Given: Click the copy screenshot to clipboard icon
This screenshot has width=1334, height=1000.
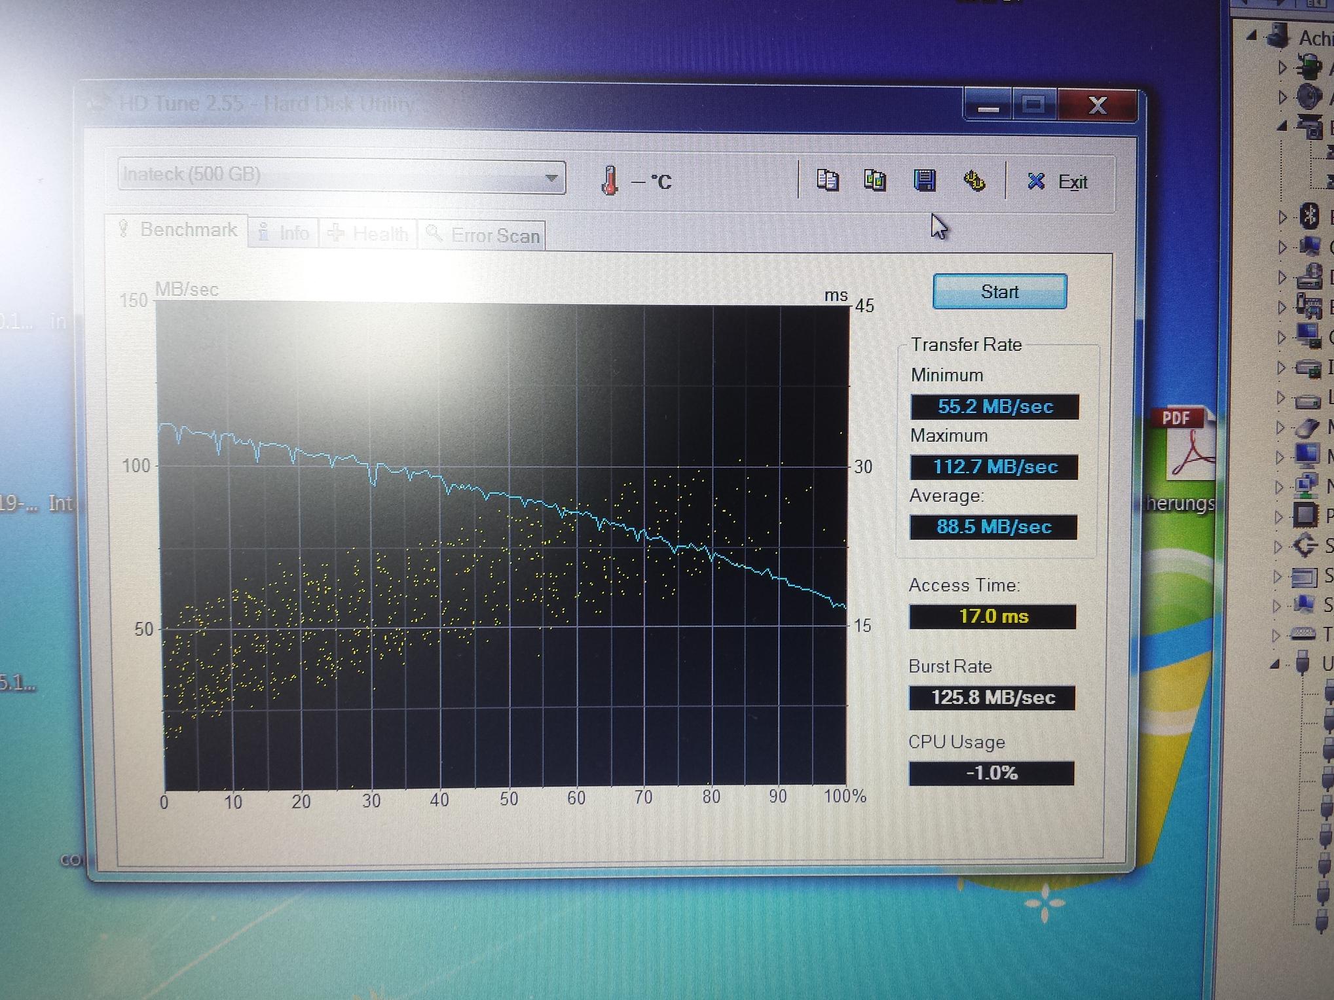Looking at the screenshot, I should coord(875,180).
